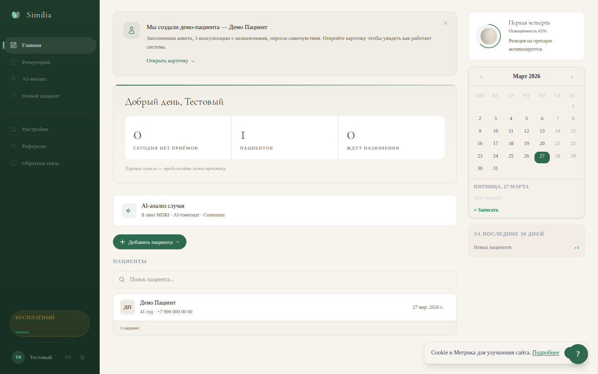This screenshot has height=374, width=598.
Task: Go to previous month in calendar
Action: pyautogui.click(x=481, y=76)
